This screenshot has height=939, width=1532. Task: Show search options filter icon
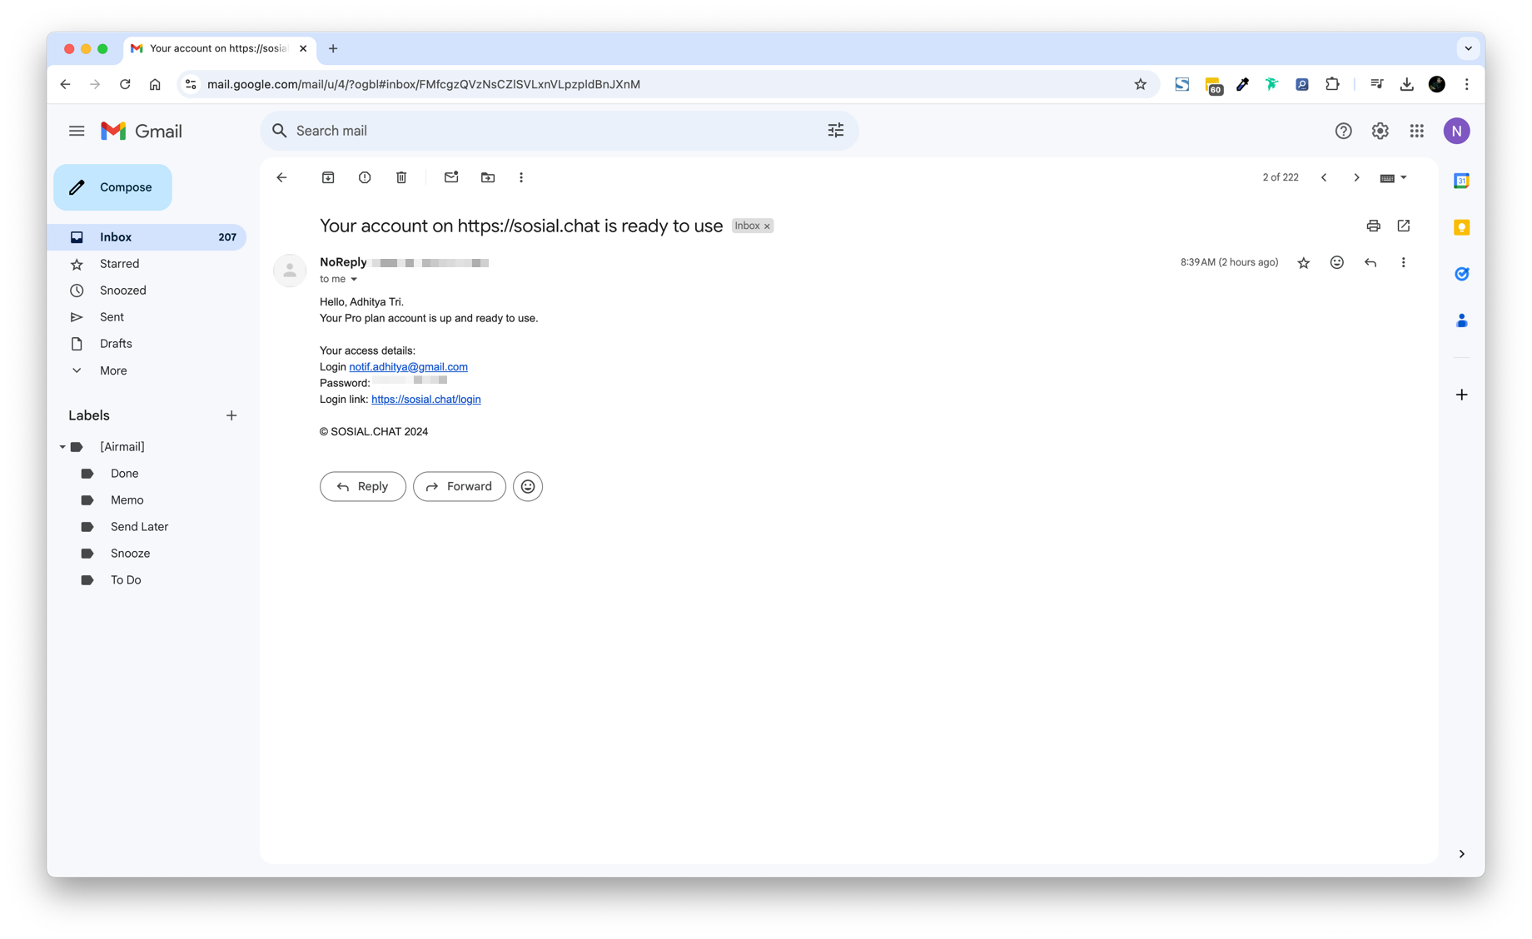tap(835, 131)
